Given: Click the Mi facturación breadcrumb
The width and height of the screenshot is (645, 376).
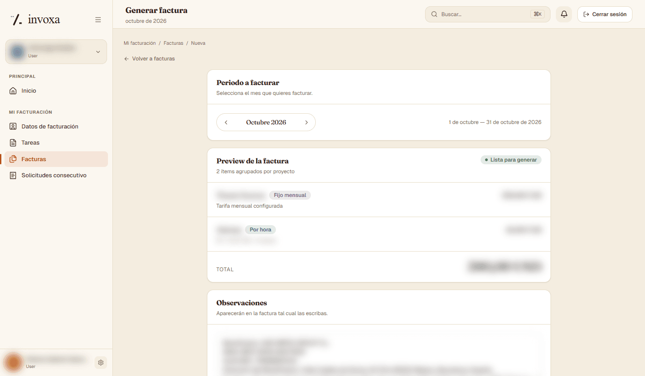Looking at the screenshot, I should (140, 43).
